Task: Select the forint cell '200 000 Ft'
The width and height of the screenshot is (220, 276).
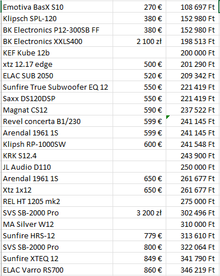Action: tap(193, 53)
